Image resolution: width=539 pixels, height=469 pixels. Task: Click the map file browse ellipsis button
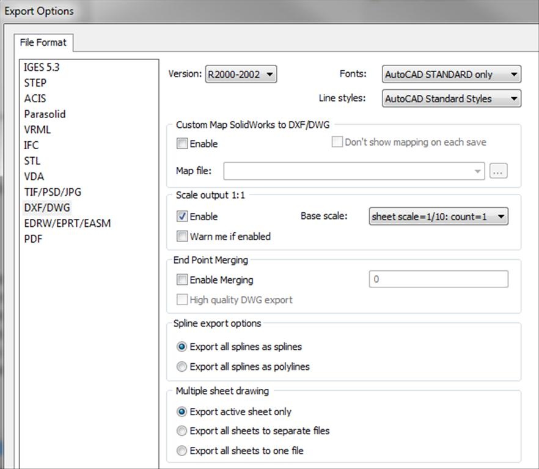point(499,171)
